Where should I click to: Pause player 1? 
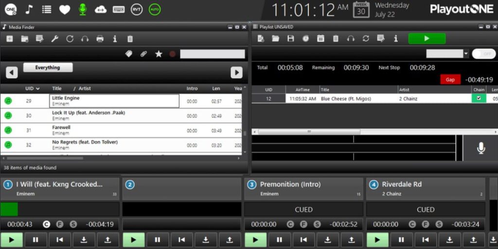point(36,240)
